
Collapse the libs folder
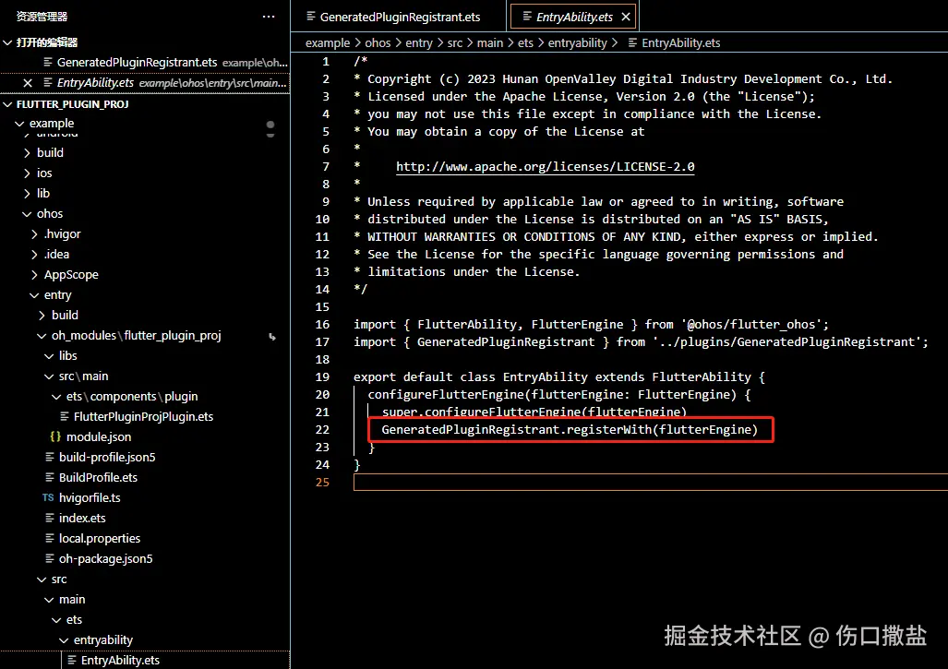49,356
